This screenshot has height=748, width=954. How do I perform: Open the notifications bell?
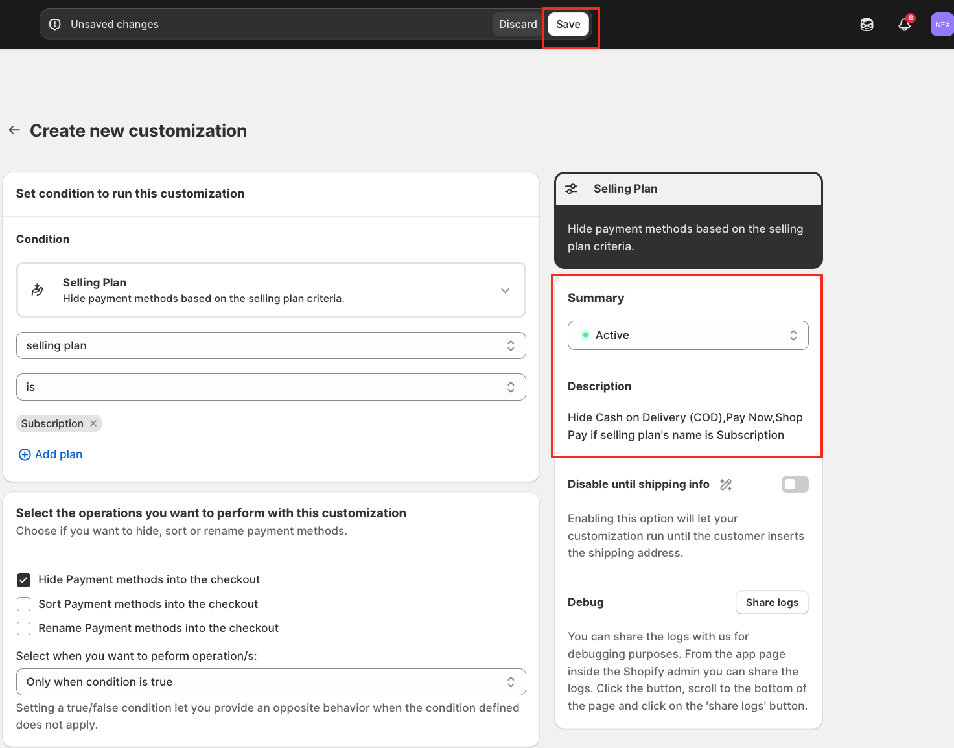coord(904,25)
